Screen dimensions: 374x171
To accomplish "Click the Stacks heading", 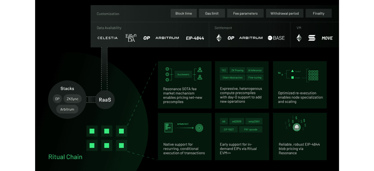I will point(67,88).
